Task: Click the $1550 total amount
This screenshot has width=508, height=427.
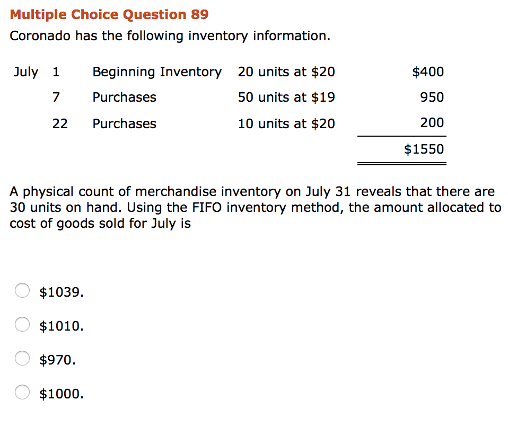Action: coord(424,149)
